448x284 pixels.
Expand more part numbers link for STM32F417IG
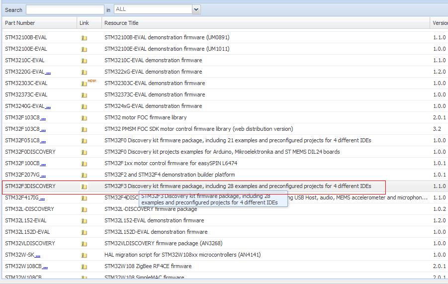coord(42,198)
